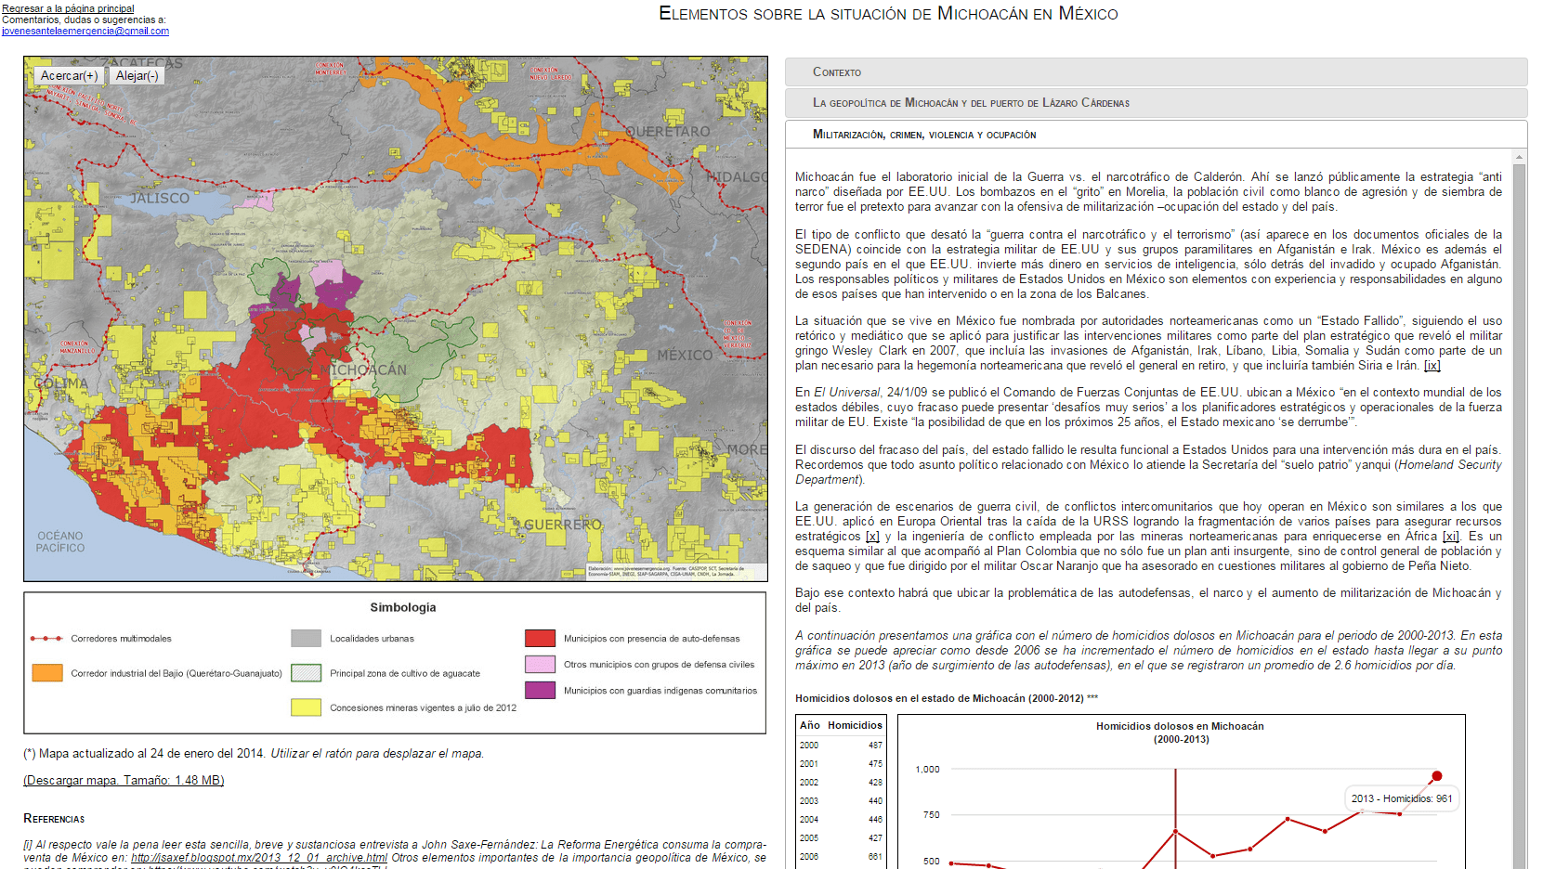Click footnote reference [ix] in text
The height and width of the screenshot is (869, 1543).
point(1432,366)
